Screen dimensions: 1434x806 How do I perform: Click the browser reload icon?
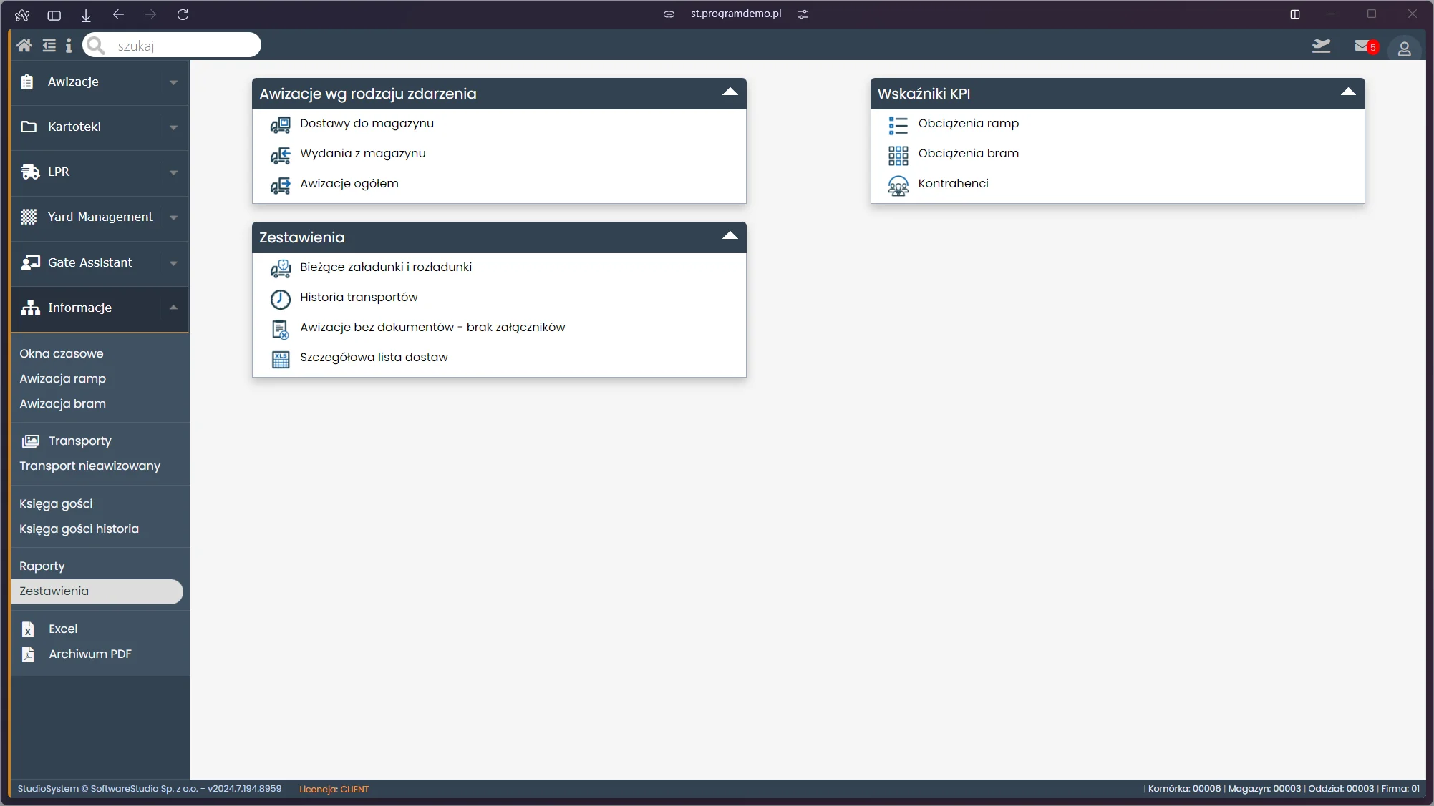click(x=183, y=14)
